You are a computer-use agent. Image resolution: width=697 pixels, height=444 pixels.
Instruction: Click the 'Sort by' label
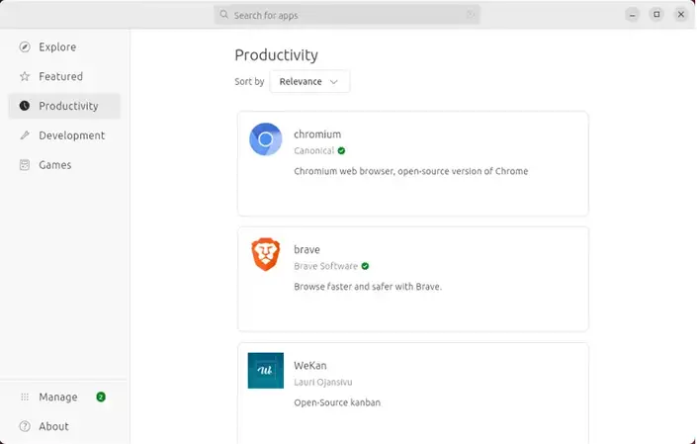[x=249, y=82]
